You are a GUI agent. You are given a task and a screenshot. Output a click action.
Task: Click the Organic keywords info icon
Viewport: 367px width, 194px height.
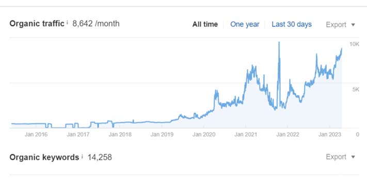82,156
